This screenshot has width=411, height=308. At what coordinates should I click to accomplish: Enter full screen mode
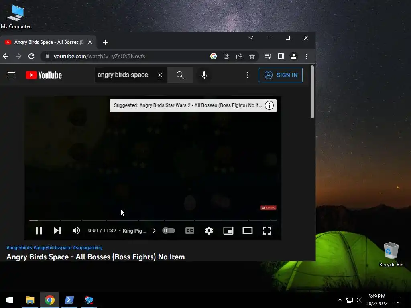tap(267, 231)
